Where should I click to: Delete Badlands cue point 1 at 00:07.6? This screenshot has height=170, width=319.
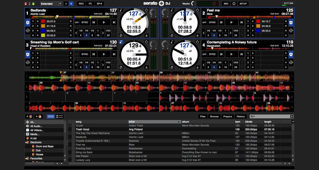click(70, 21)
